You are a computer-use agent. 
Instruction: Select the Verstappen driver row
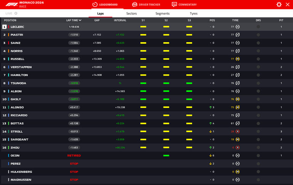[x=147, y=67]
